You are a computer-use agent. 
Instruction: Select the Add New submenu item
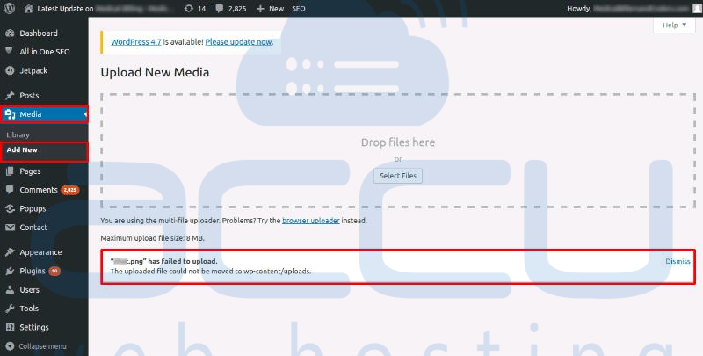pyautogui.click(x=22, y=149)
